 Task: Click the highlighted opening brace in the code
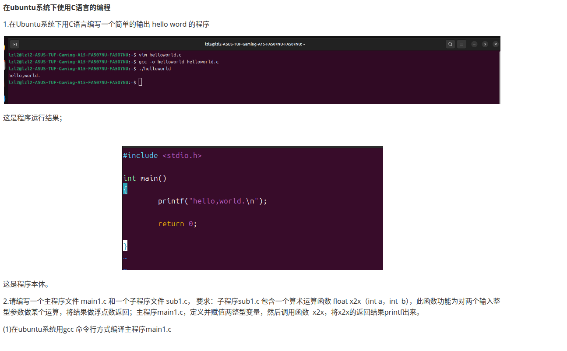125,189
